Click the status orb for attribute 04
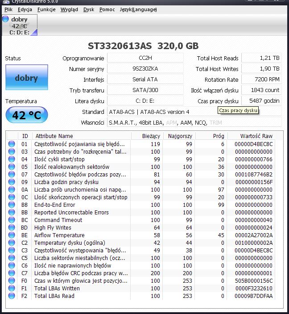This screenshot has height=314, width=289. coord(12,159)
